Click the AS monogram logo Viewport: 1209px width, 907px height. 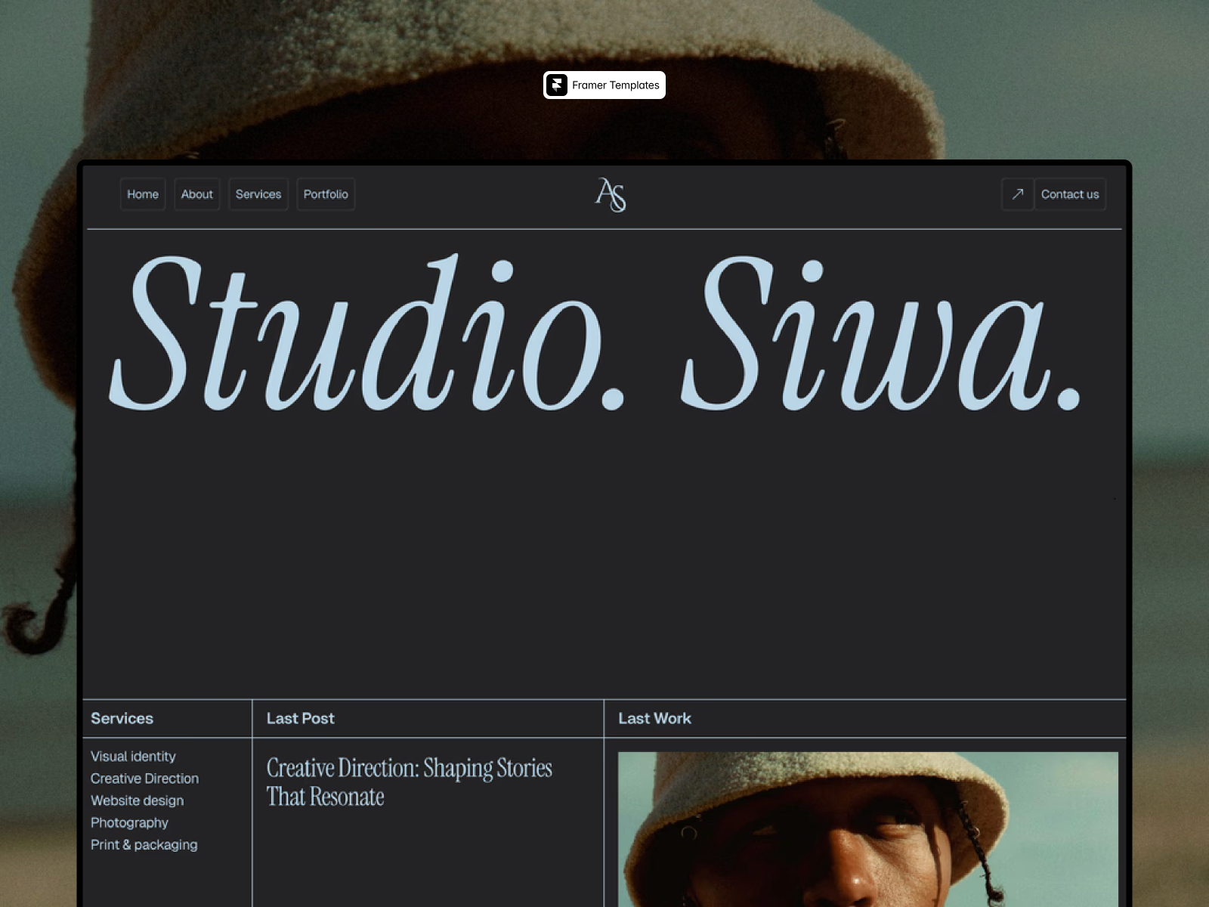coord(611,195)
